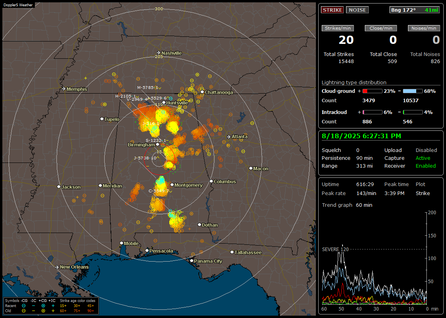Image resolution: width=446 pixels, height=318 pixels.
Task: Click the SEVERE 120 threshold line label
Action: tap(335, 249)
